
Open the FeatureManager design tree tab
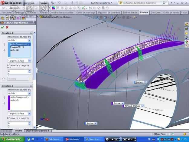(2, 18)
